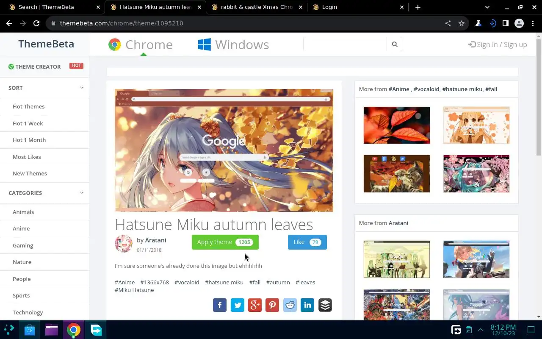Browse the Technology category

pos(28,312)
